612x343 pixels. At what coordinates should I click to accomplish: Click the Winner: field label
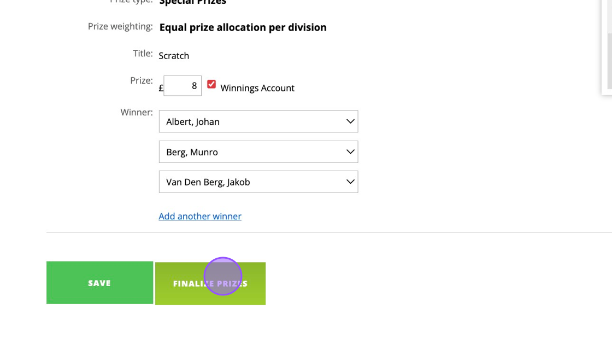coord(137,112)
